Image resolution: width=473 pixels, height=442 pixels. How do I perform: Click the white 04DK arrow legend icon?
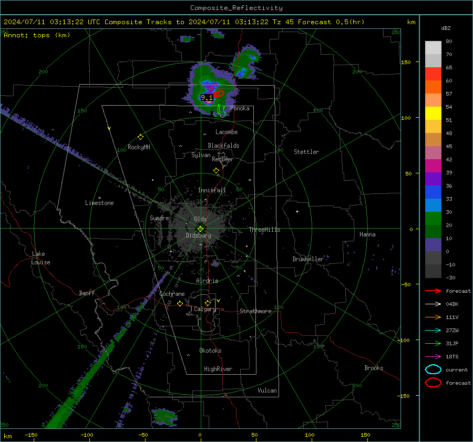pos(433,304)
